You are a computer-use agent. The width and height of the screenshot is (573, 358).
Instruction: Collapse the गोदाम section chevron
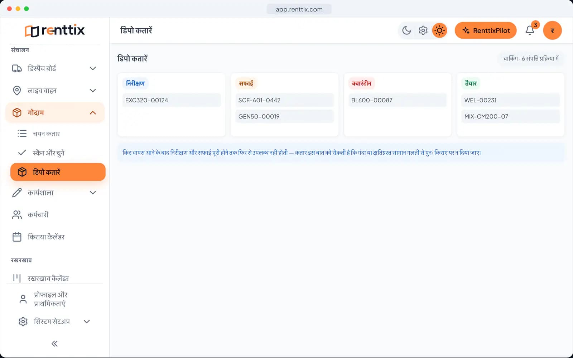point(93,113)
